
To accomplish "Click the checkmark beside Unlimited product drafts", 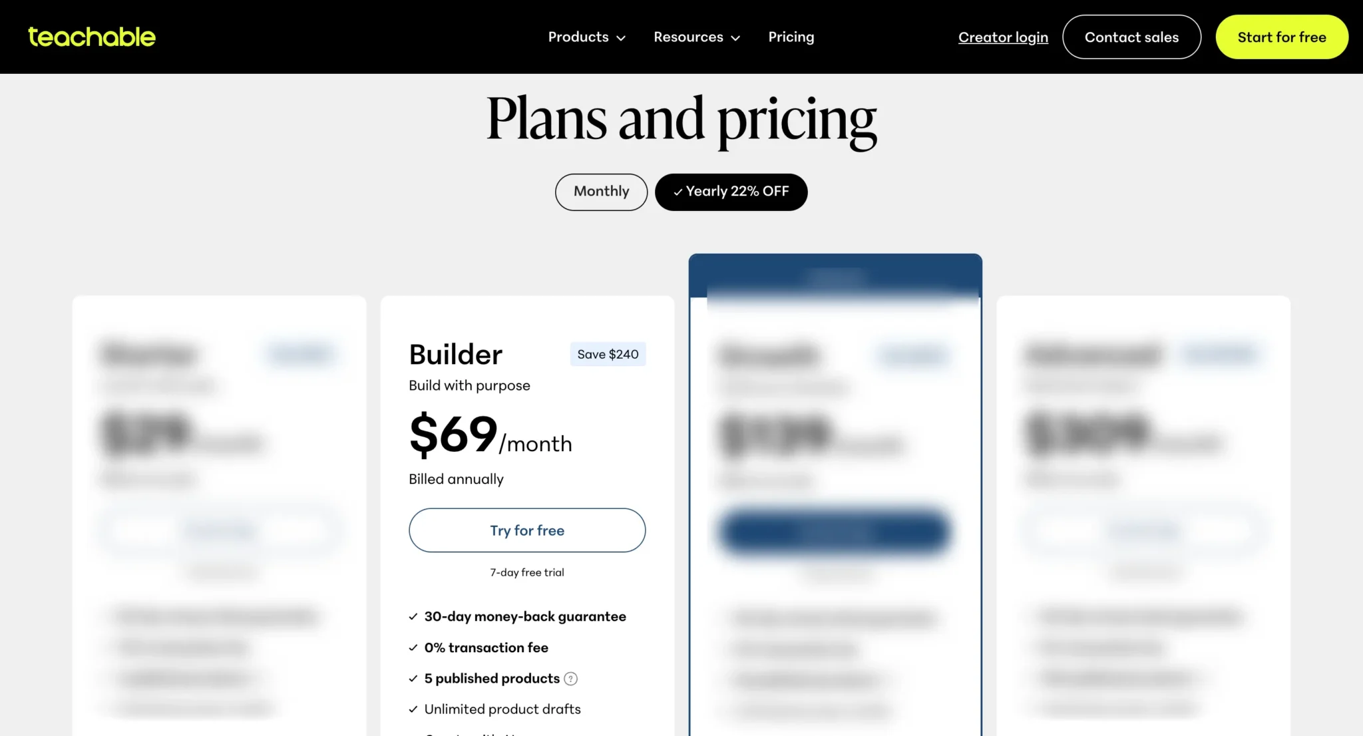I will click(x=413, y=709).
